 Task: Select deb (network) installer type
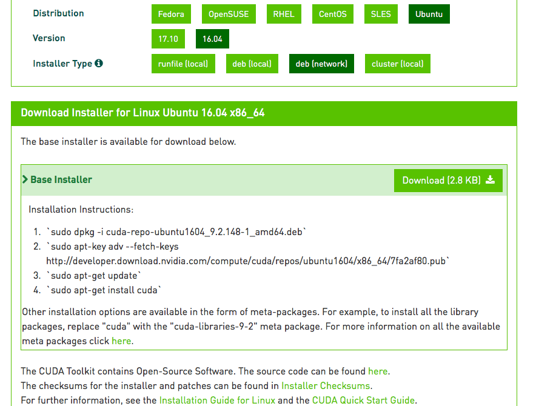(321, 64)
